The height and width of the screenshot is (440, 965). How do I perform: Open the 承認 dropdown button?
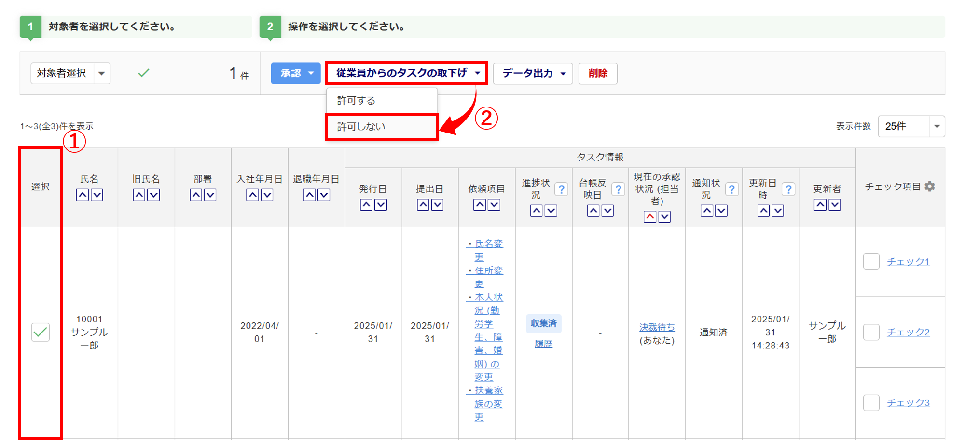(295, 73)
